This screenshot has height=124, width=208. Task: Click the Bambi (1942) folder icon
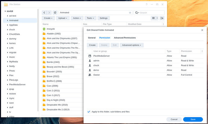point(44,62)
